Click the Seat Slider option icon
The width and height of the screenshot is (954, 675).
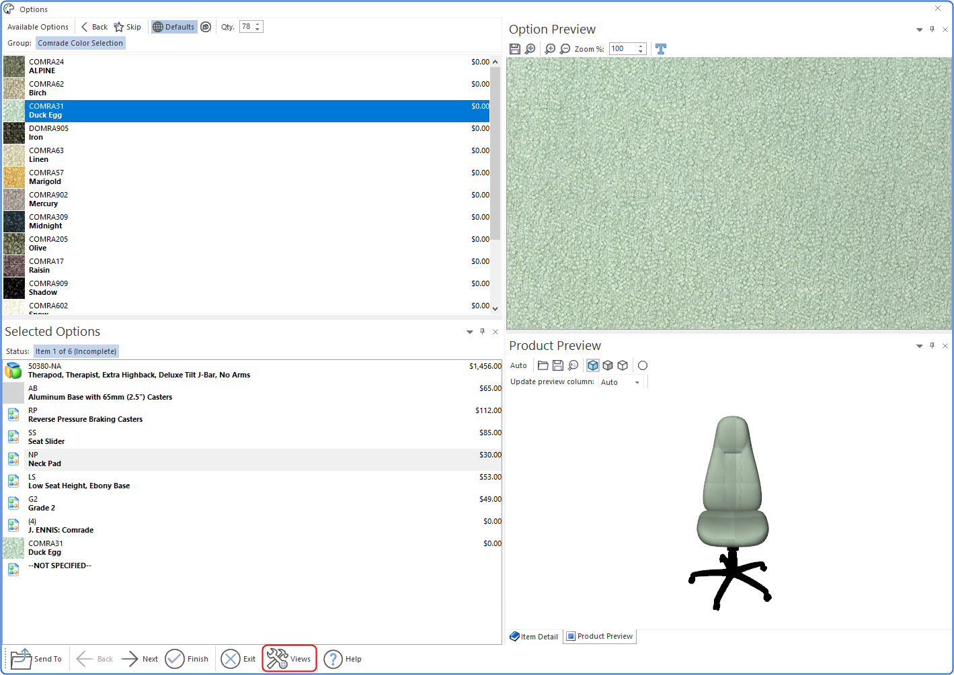pyautogui.click(x=13, y=437)
